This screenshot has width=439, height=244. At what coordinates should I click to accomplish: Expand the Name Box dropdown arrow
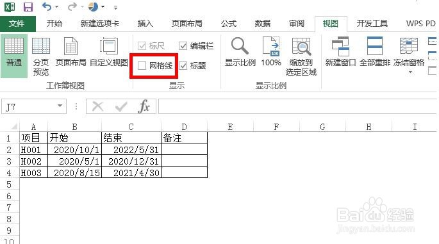[x=60, y=106]
